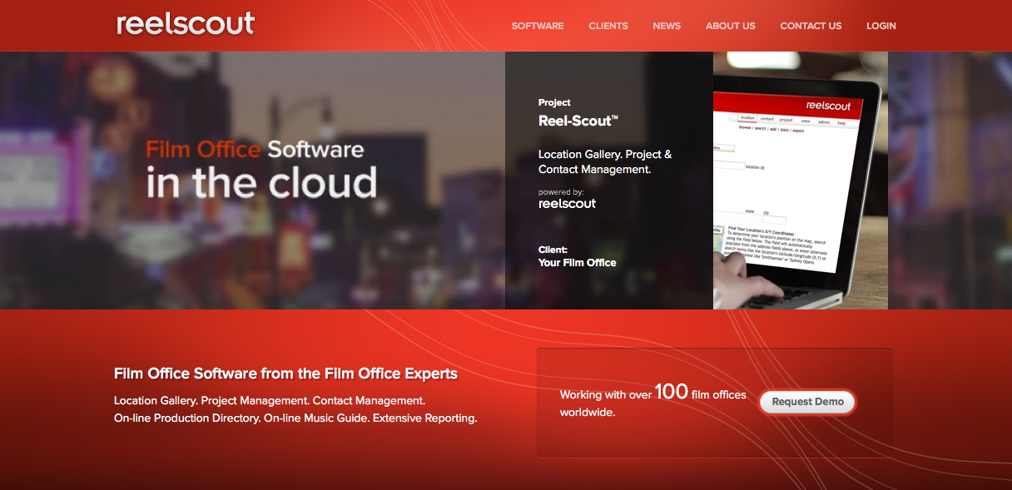Click 'Film Office Software from the Film Office Experts' heading
This screenshot has height=490, width=1012.
[x=285, y=374]
